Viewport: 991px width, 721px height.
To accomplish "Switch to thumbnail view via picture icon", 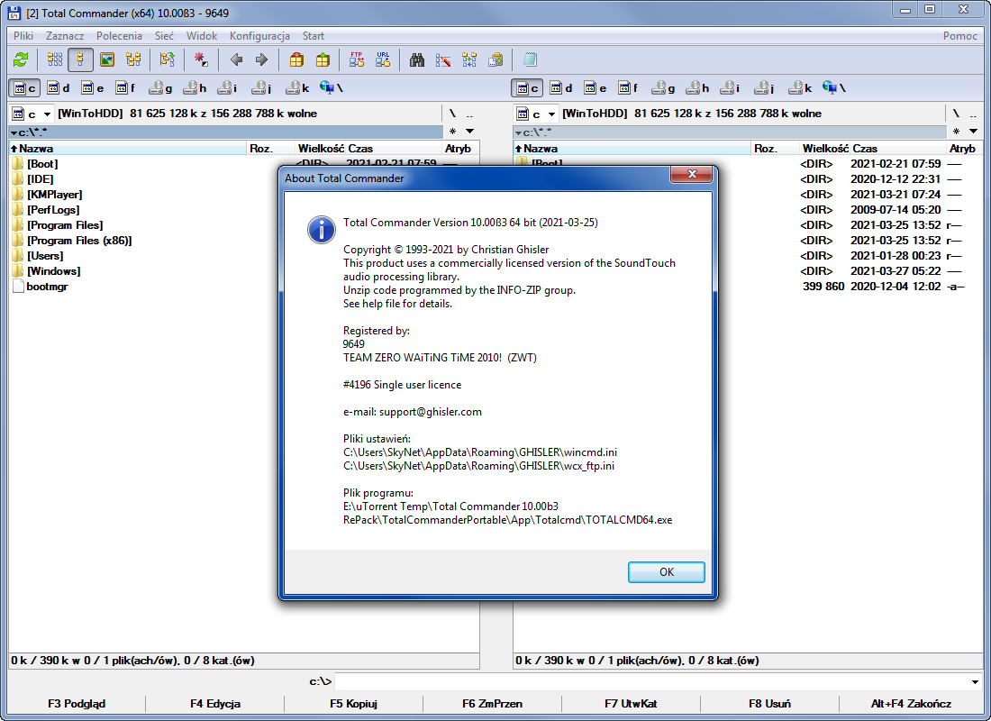I will click(107, 60).
